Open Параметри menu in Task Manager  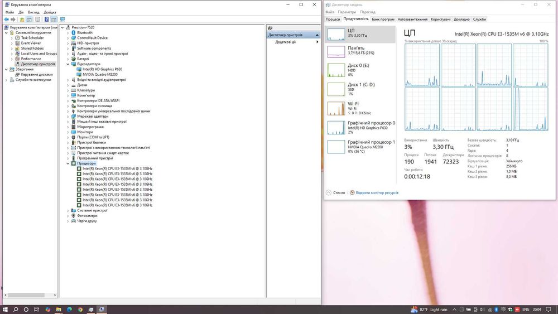click(x=347, y=12)
